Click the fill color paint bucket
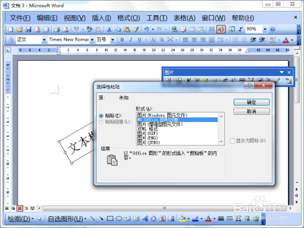304x228 pixels. tap(182, 218)
